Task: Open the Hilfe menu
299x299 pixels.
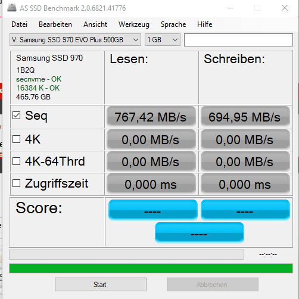Action: click(205, 24)
